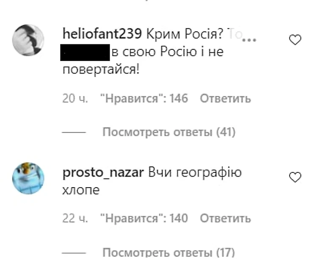View likes list "Нравится": 146

144,98
